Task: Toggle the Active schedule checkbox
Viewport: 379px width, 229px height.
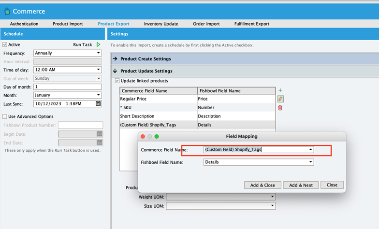Action: (x=5, y=44)
